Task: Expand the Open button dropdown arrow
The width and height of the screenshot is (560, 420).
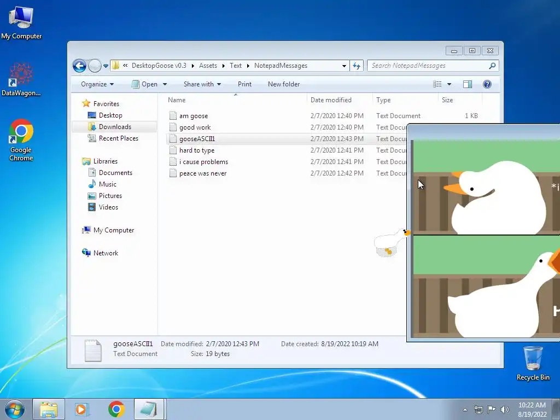Action: 165,84
